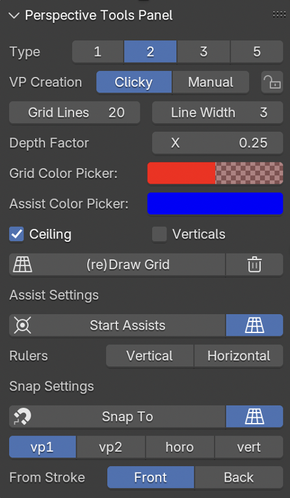Click grid icon beside Snap To
This screenshot has height=498, width=290.
click(254, 417)
